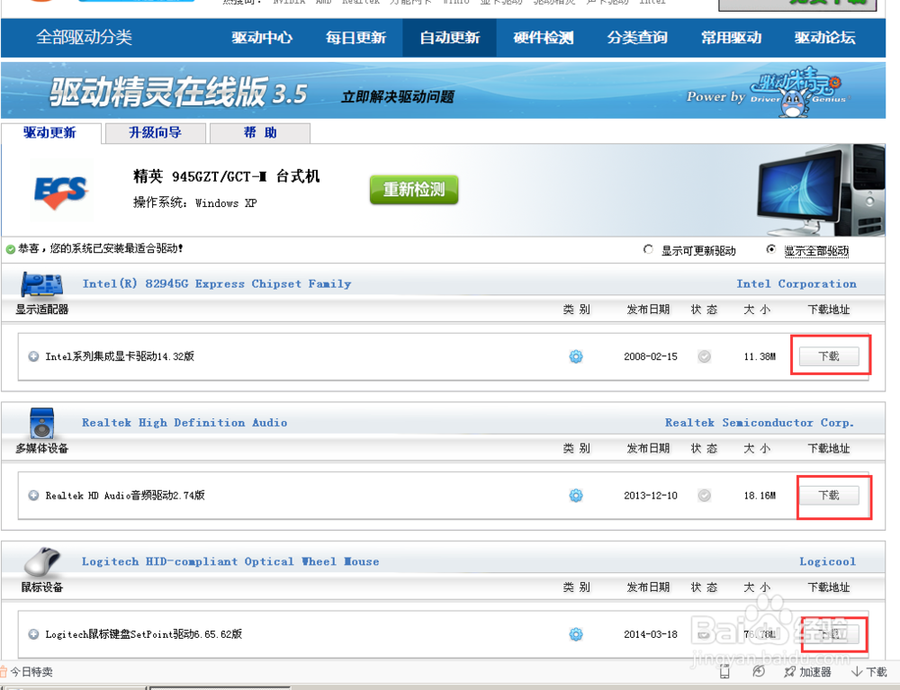Go to 驱动中心 in navigation bar
This screenshot has height=690, width=900.
tap(262, 38)
